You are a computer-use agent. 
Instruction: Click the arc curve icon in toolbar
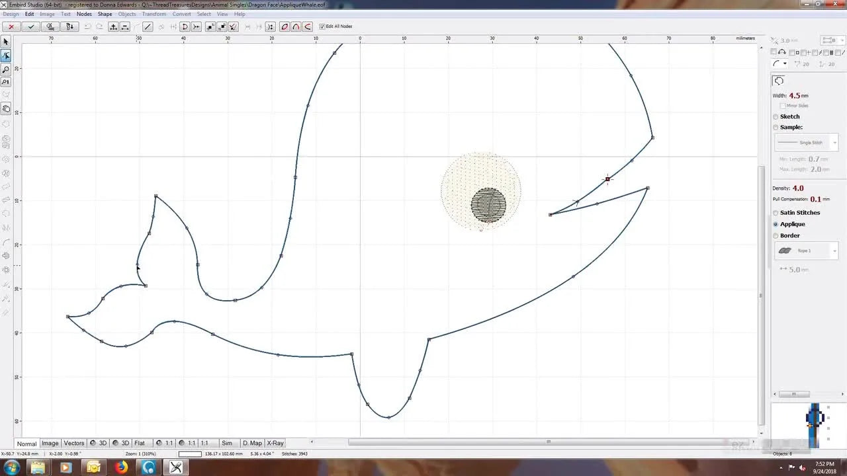pyautogui.click(x=296, y=26)
